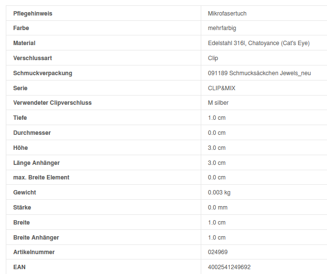Select the Artikelnummer value 024969

click(218, 252)
